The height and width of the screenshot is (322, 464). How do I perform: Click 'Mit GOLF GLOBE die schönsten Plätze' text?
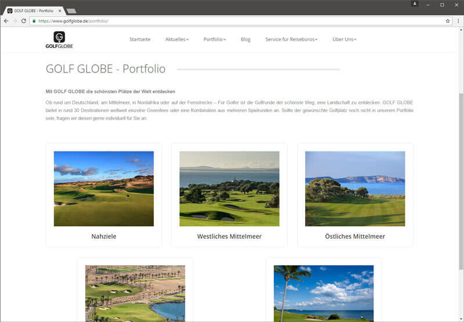click(x=110, y=92)
